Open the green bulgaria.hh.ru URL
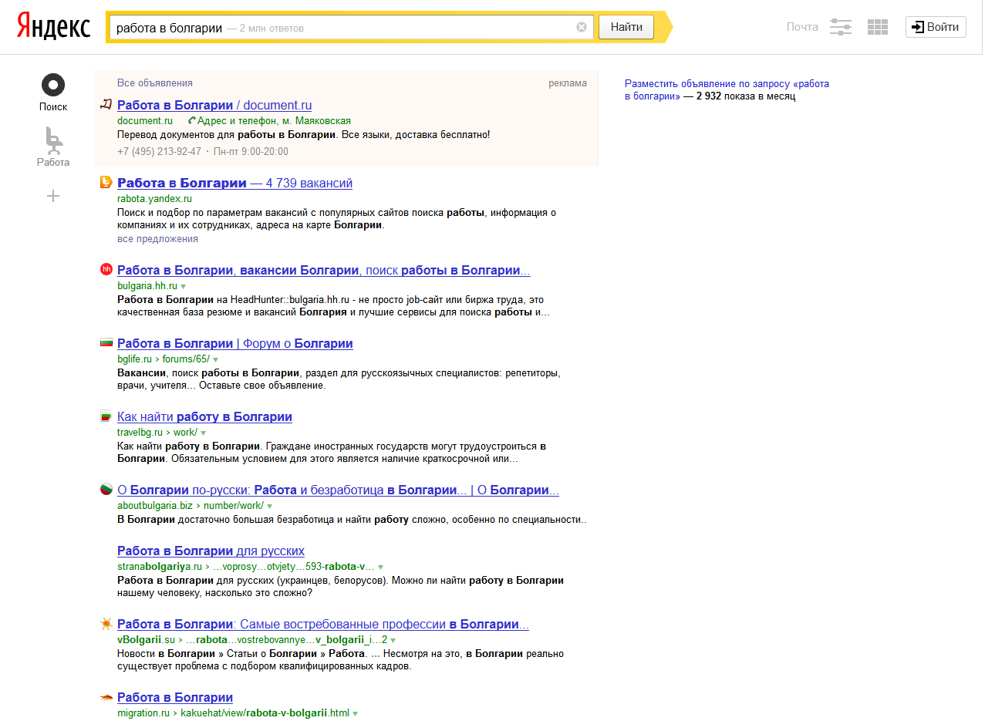The height and width of the screenshot is (721, 995). pyautogui.click(x=147, y=285)
